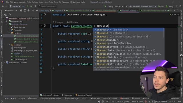Open NuGet tool window
This screenshot has height=103, width=183.
(146, 98)
